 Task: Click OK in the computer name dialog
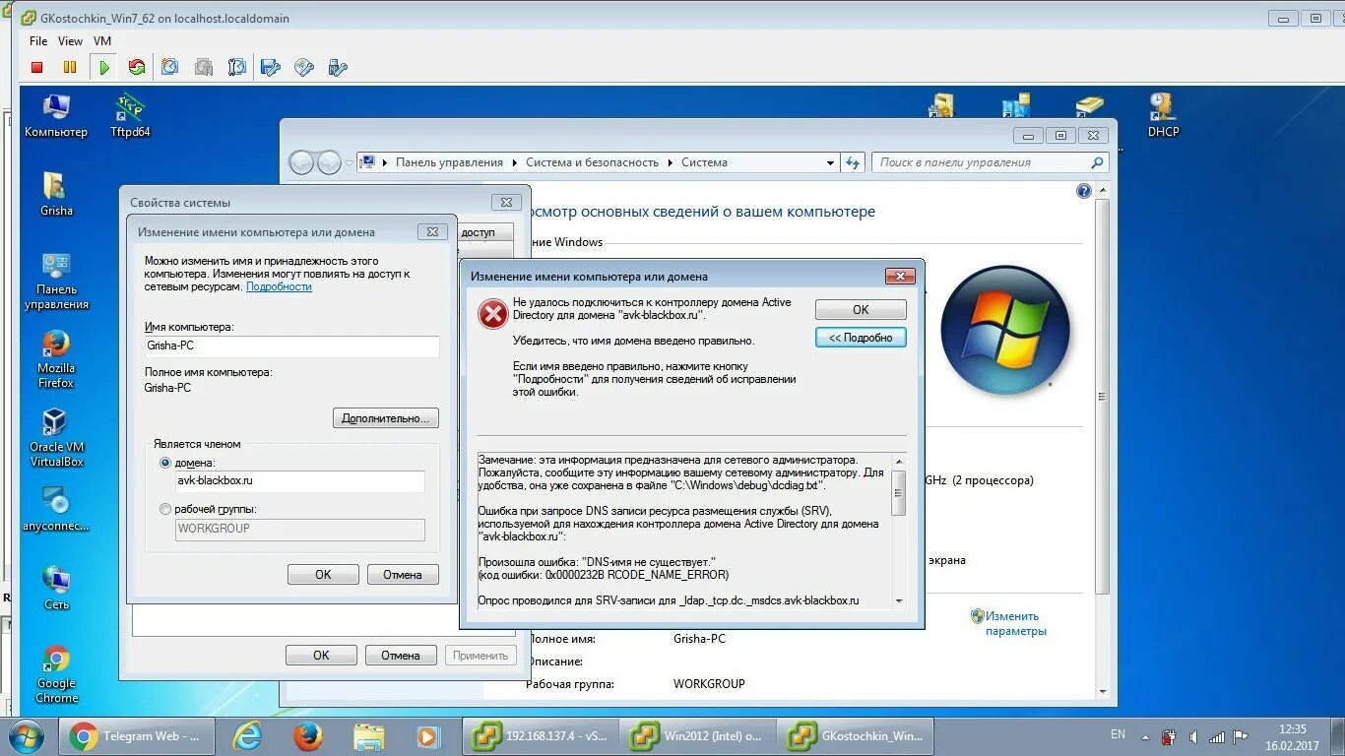(x=323, y=574)
